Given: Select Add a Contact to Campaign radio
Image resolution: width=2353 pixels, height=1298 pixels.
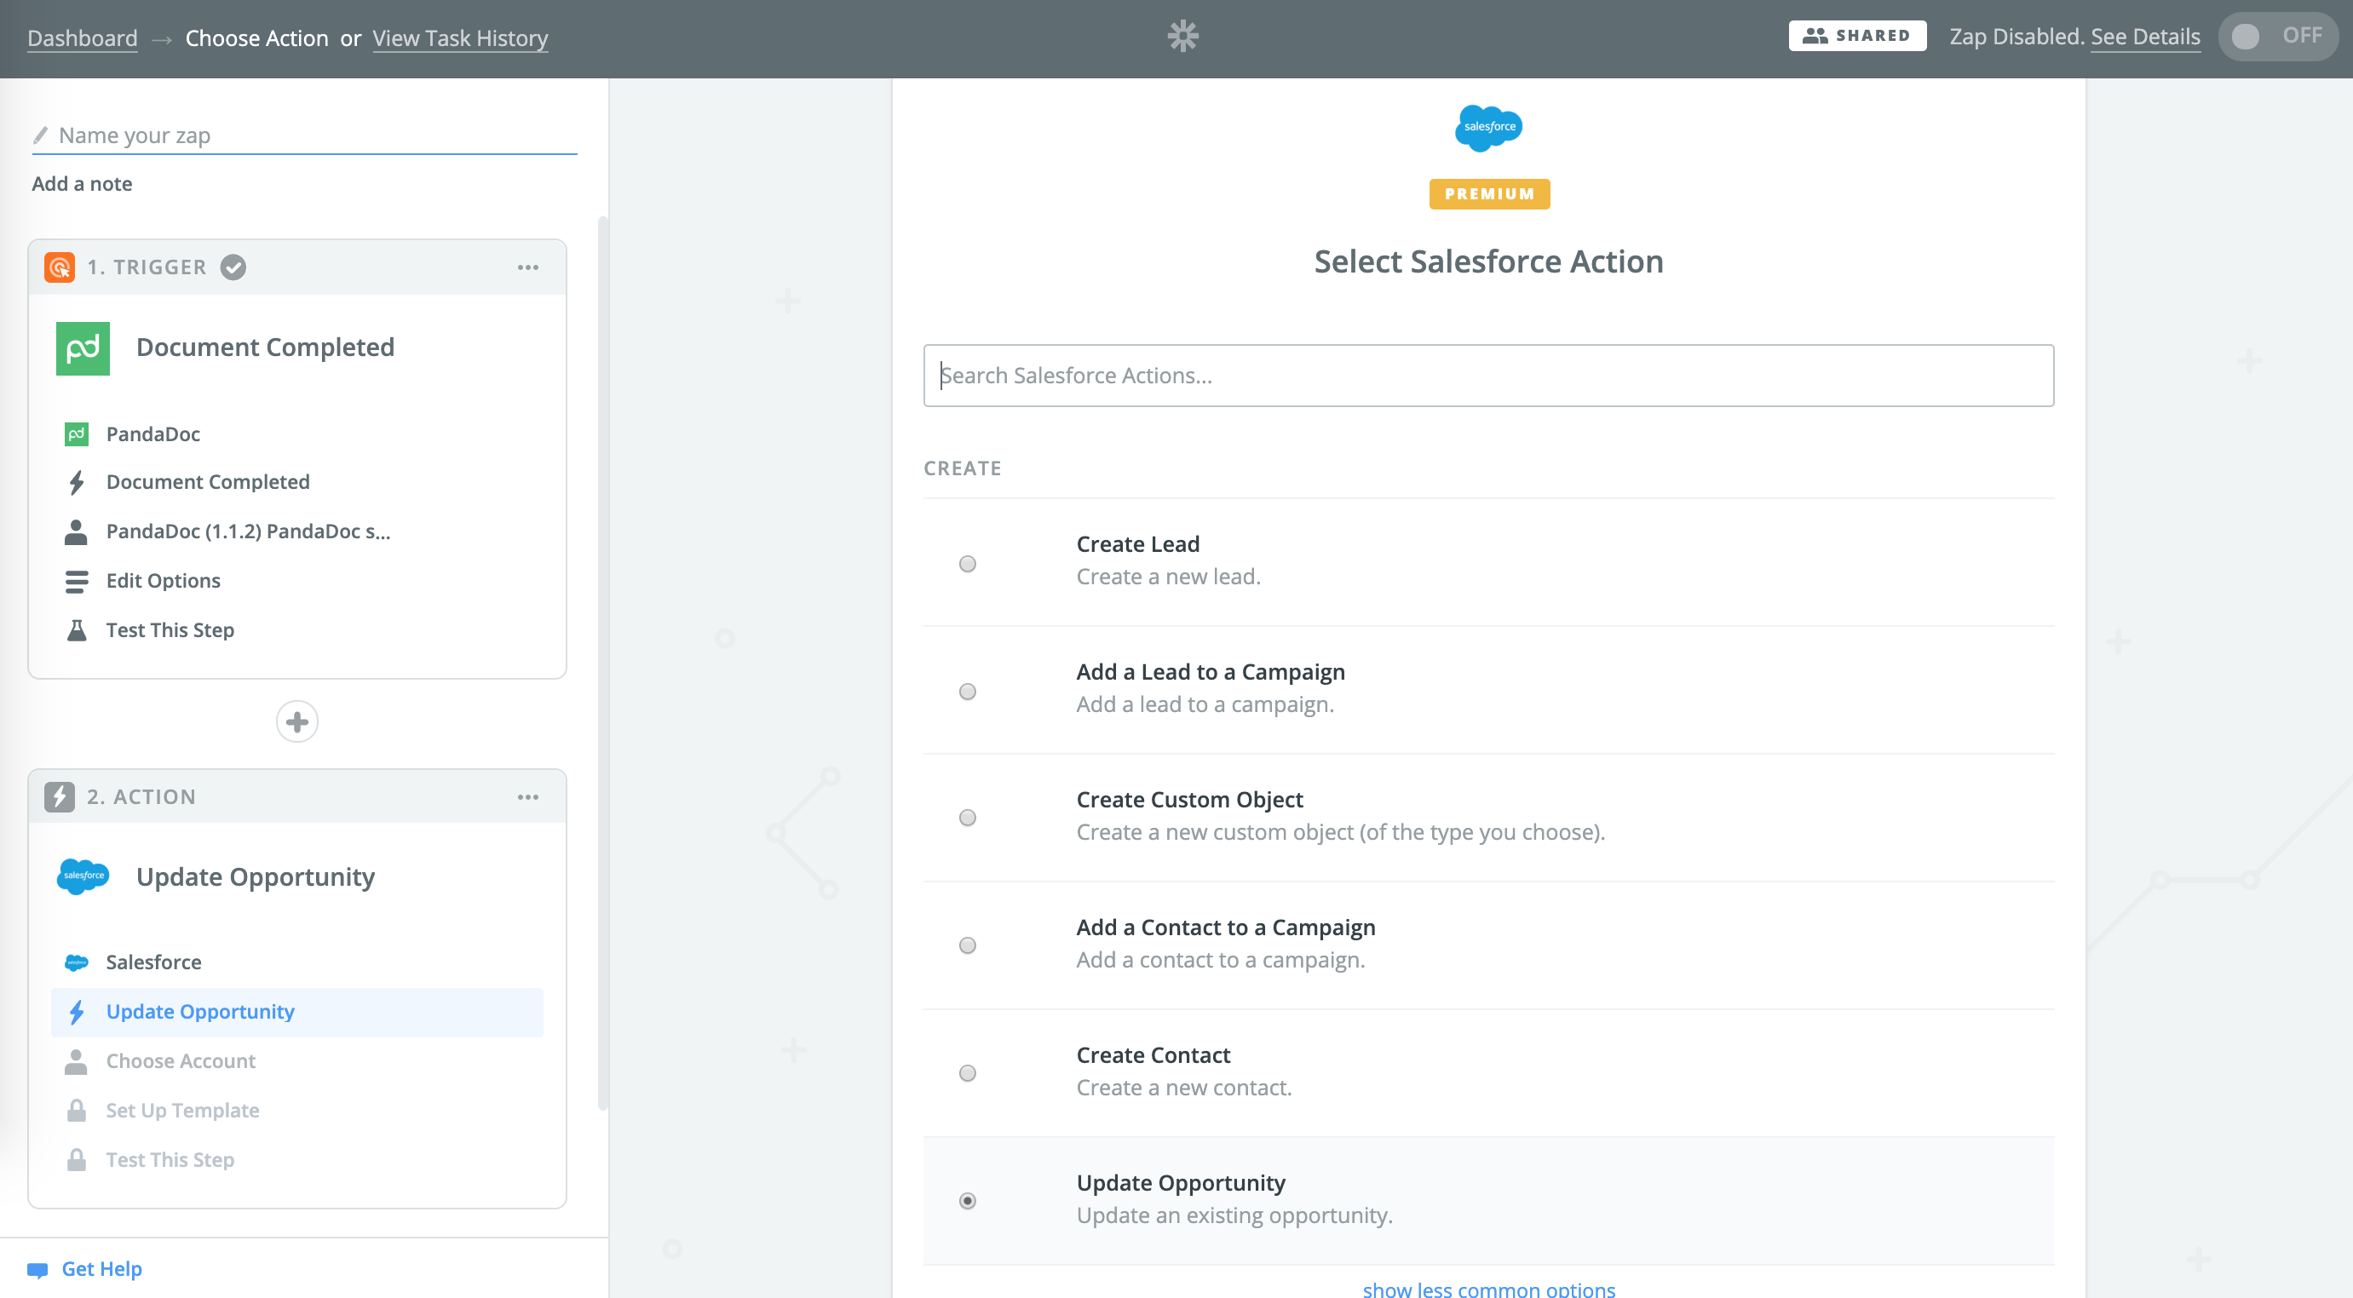Looking at the screenshot, I should coord(967,945).
